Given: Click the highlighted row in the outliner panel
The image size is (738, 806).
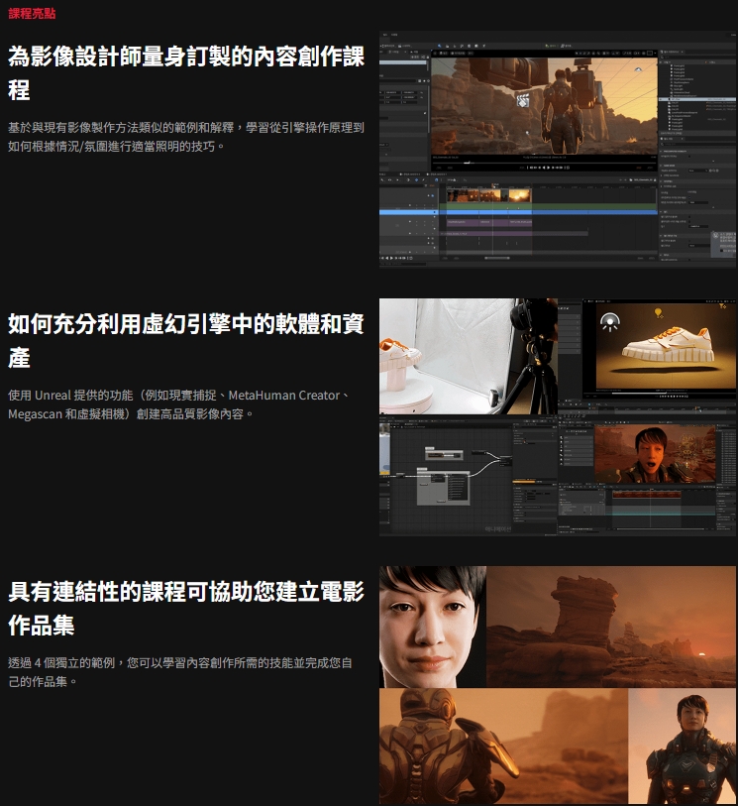Looking at the screenshot, I should [697, 99].
